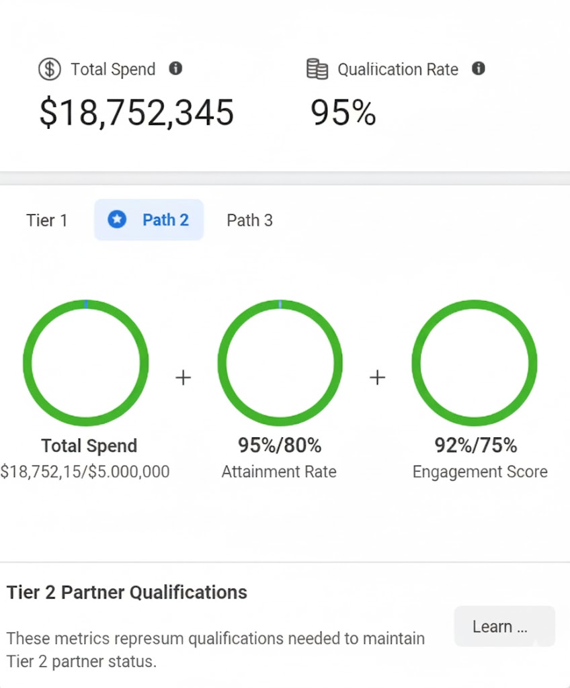Click the Tier 2 Partner Qualifications heading

[127, 593]
